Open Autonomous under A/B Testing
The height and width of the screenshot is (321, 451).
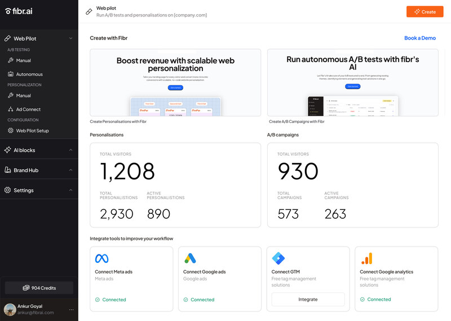(29, 74)
